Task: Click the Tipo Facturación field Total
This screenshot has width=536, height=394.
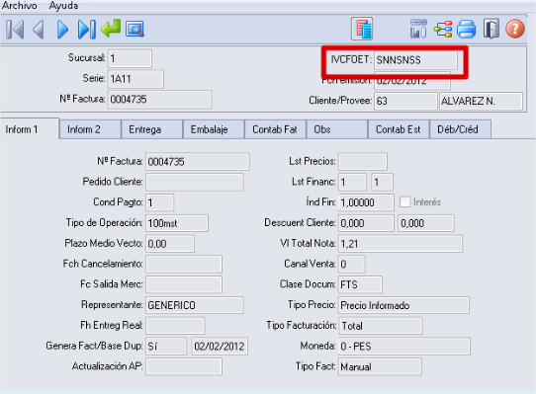Action: [381, 326]
